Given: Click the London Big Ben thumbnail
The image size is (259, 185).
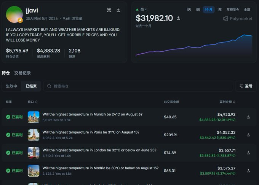Looking at the screenshot, I should (34, 153).
